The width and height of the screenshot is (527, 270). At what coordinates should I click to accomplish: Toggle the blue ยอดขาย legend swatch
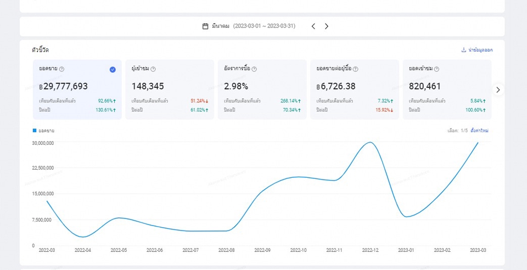(x=34, y=131)
